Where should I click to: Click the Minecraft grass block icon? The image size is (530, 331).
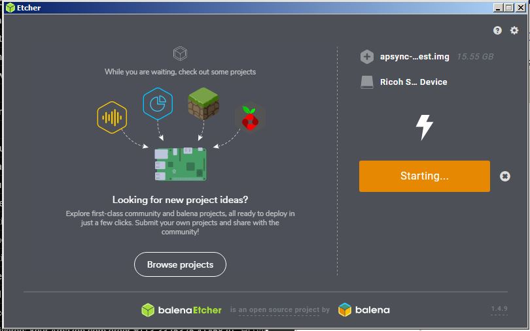203,103
